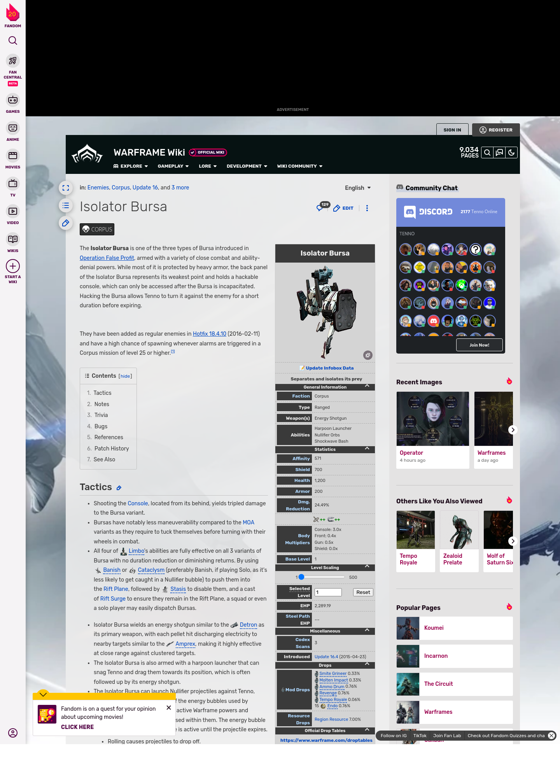Screen dimensions: 560x778
Task: Click Recent Images flame icon
Action: 509,381
